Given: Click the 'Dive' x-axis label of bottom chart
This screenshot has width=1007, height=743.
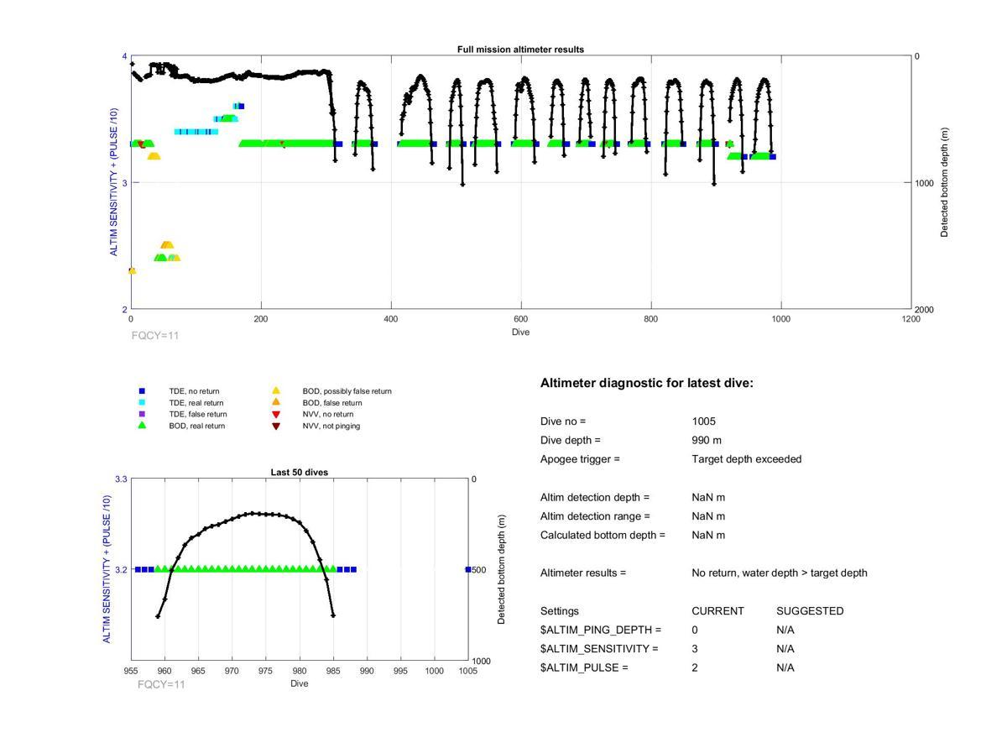Looking at the screenshot, I should 300,683.
